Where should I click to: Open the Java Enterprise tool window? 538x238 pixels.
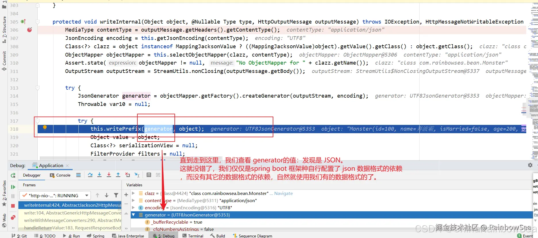pos(128,236)
